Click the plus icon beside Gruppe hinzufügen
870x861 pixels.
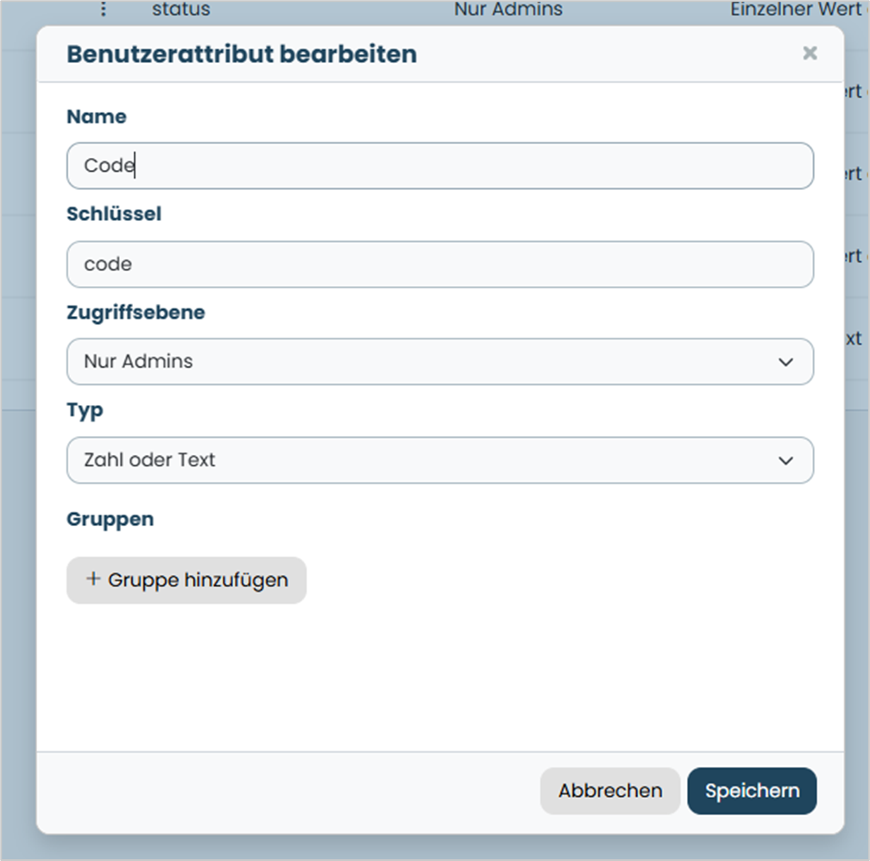pos(93,579)
